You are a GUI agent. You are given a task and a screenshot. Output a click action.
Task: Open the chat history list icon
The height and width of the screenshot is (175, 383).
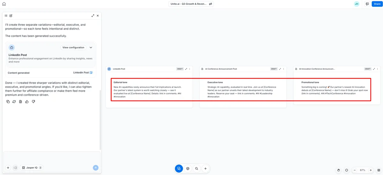[6, 16]
